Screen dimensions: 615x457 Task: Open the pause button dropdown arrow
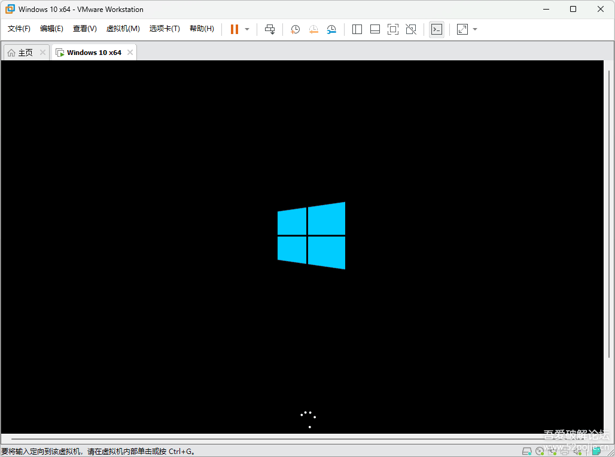coord(246,29)
